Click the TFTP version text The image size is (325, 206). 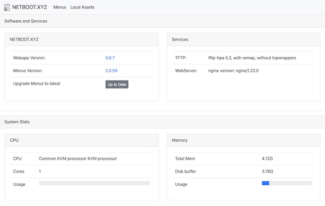click(252, 58)
